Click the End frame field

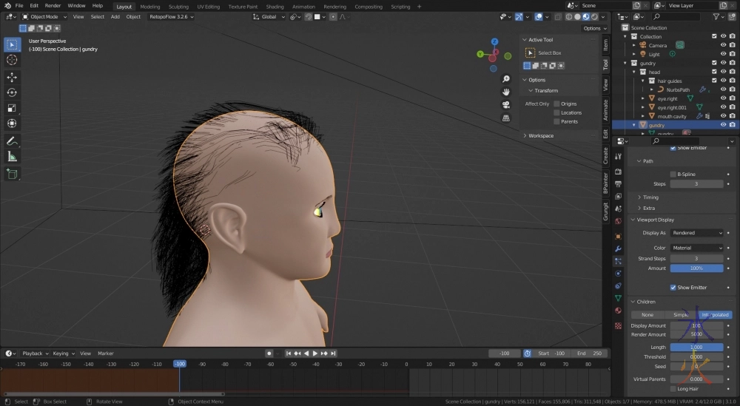(589, 353)
